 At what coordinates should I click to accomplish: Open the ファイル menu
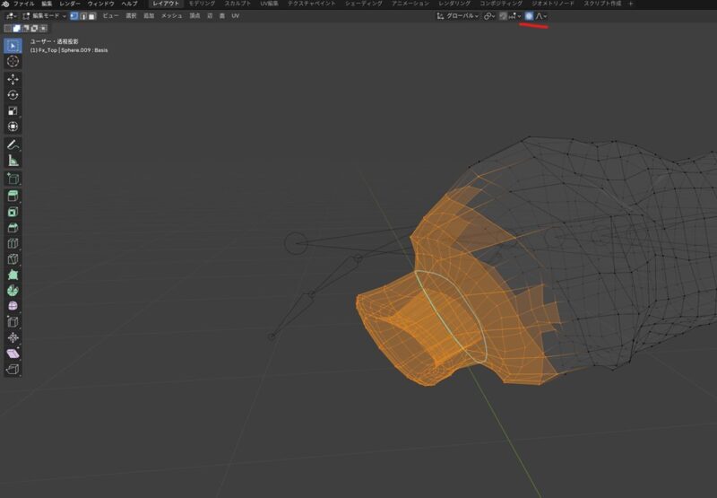click(x=23, y=4)
